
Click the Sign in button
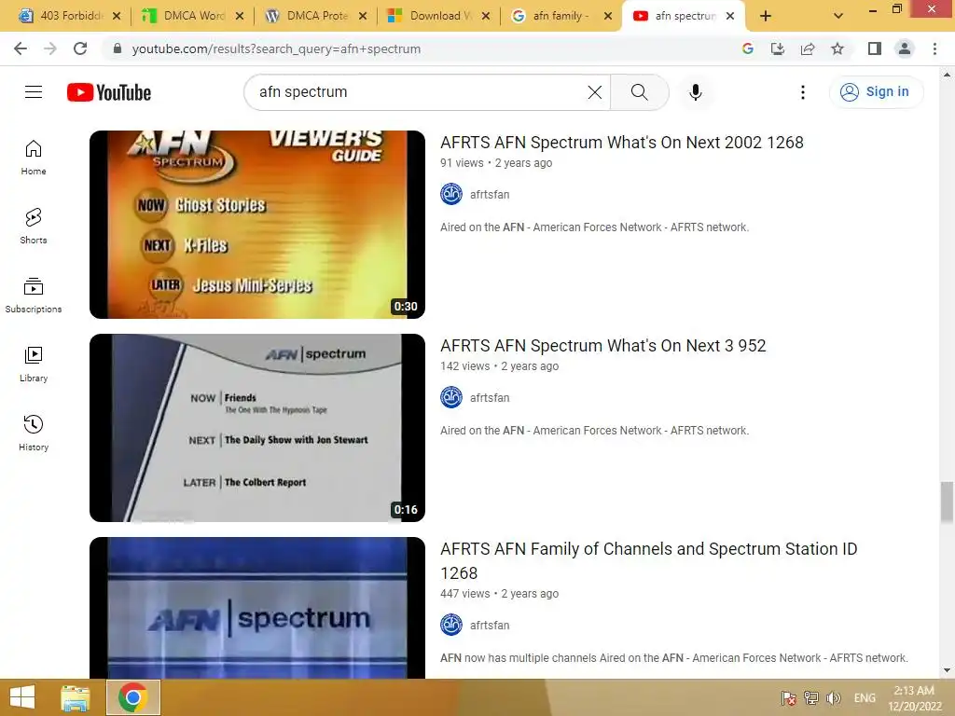tap(876, 92)
